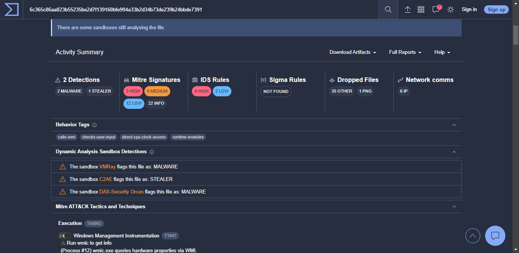Click the checks-user-input behavior tag

click(x=99, y=137)
